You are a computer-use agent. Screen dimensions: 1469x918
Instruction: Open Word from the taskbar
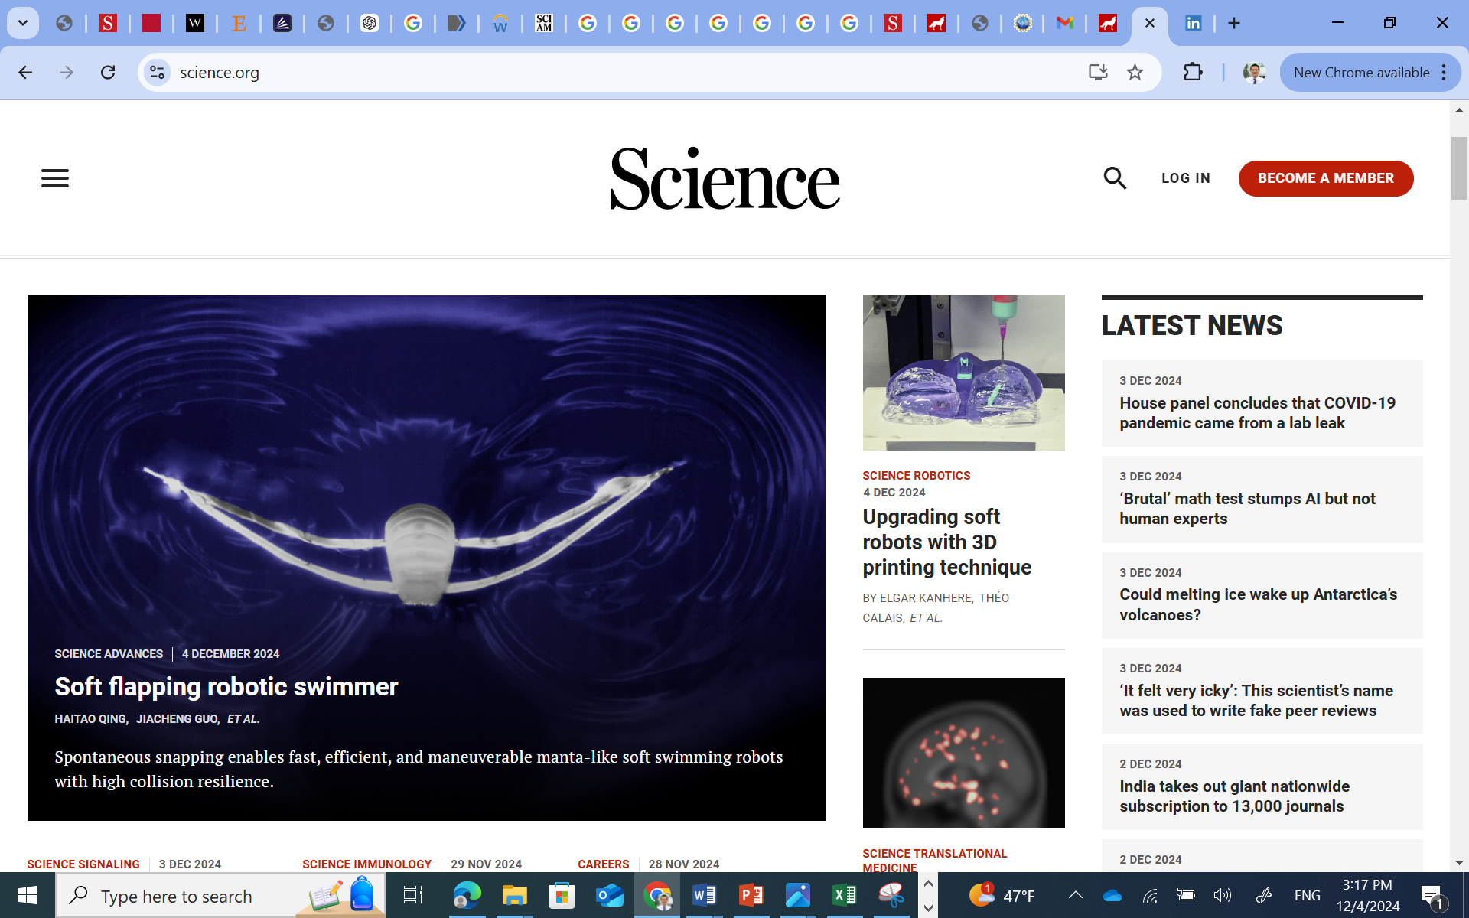[704, 895]
